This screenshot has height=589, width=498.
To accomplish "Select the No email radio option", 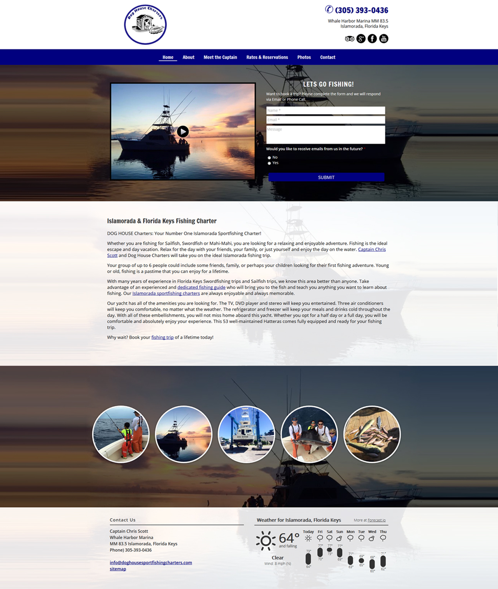I will coord(269,158).
